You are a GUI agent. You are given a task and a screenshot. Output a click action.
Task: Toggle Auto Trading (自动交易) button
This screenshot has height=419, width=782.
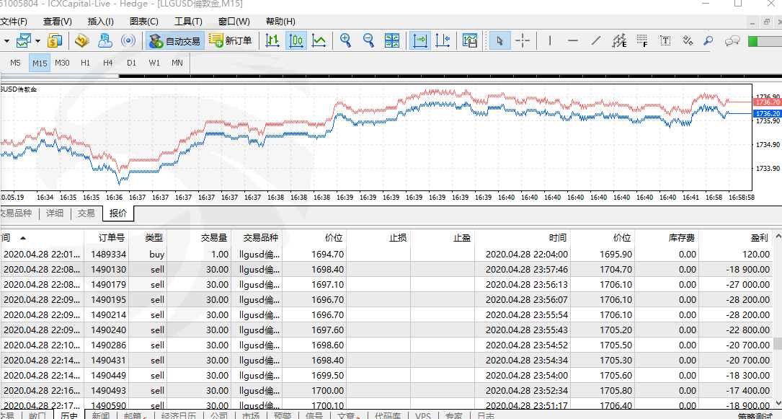174,40
